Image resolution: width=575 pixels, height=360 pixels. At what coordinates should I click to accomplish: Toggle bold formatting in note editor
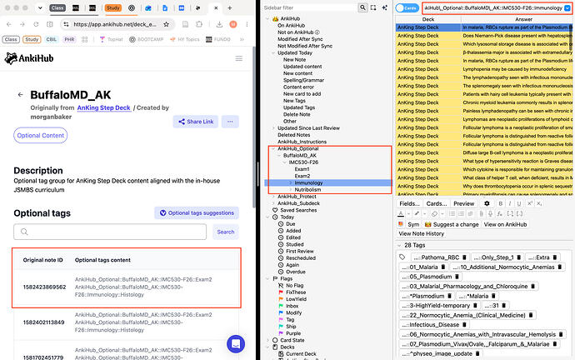[501, 203]
